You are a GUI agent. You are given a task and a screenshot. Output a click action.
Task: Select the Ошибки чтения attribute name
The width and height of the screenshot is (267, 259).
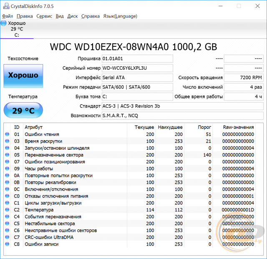point(42,134)
